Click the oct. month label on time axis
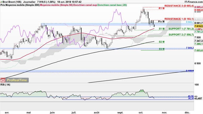The height and width of the screenshot is (114, 203). [141, 113]
